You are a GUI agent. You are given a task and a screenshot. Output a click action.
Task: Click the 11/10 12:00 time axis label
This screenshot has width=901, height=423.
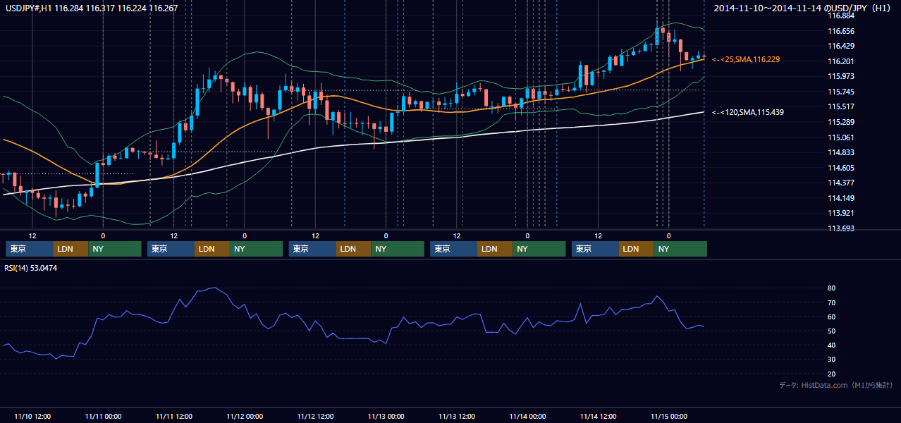pos(32,416)
